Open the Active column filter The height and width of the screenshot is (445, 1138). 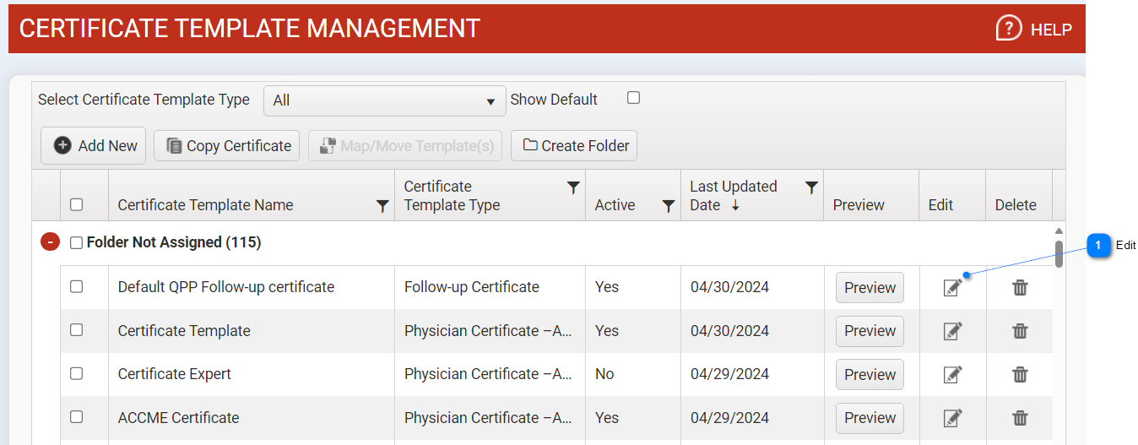click(x=669, y=206)
